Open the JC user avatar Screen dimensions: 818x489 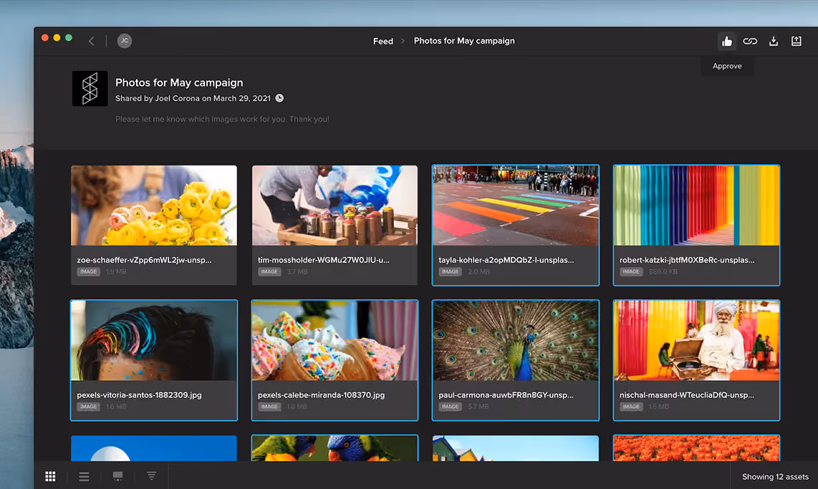coord(124,41)
